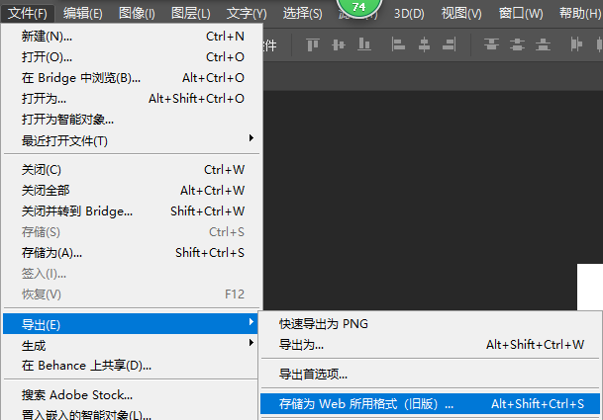Choose 存储为(A)... menu entry
The image size is (603, 420).
coord(133,253)
